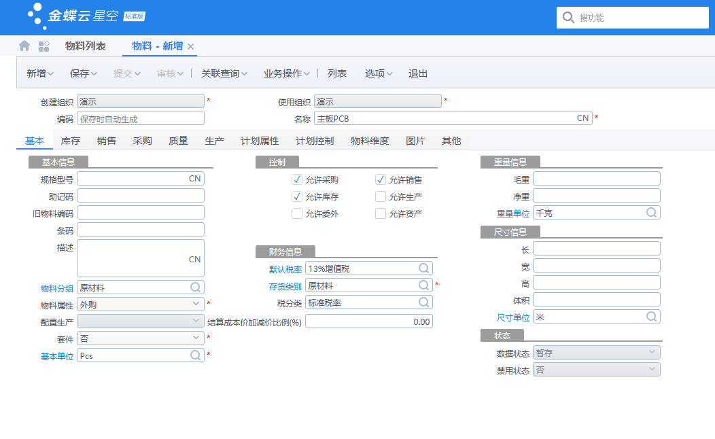Focus the 搜功能 search field
The image size is (715, 439).
click(x=633, y=18)
